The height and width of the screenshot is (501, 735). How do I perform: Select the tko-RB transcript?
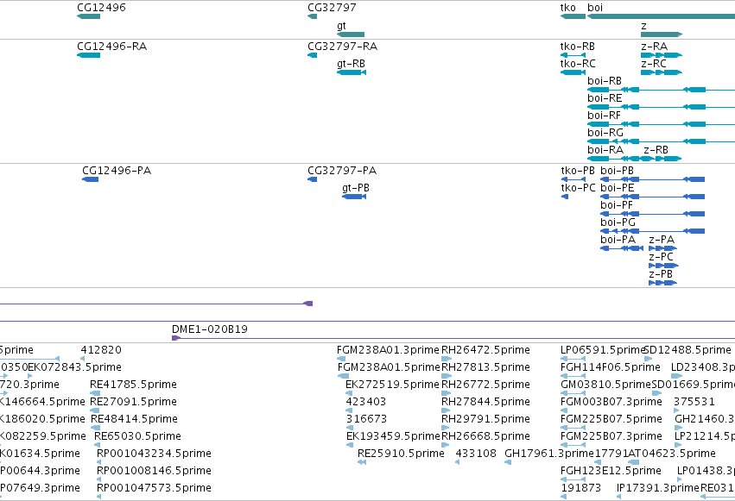[x=573, y=55]
